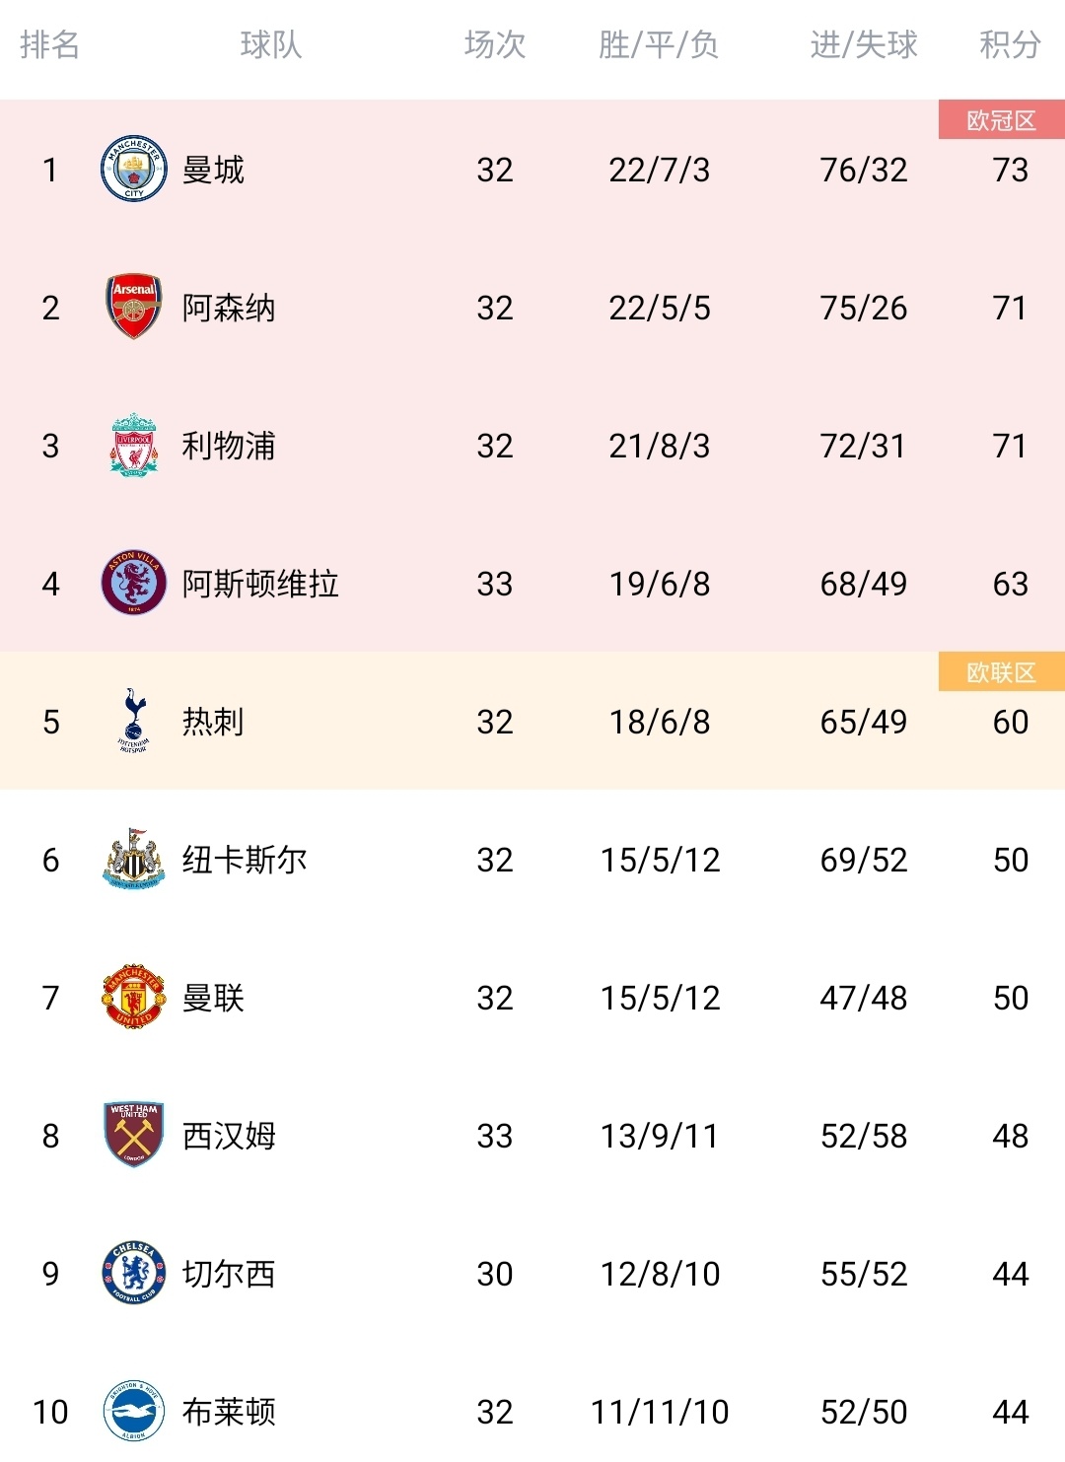Click the 欧联区 zone label
The height and width of the screenshot is (1462, 1065).
[x=1001, y=672]
